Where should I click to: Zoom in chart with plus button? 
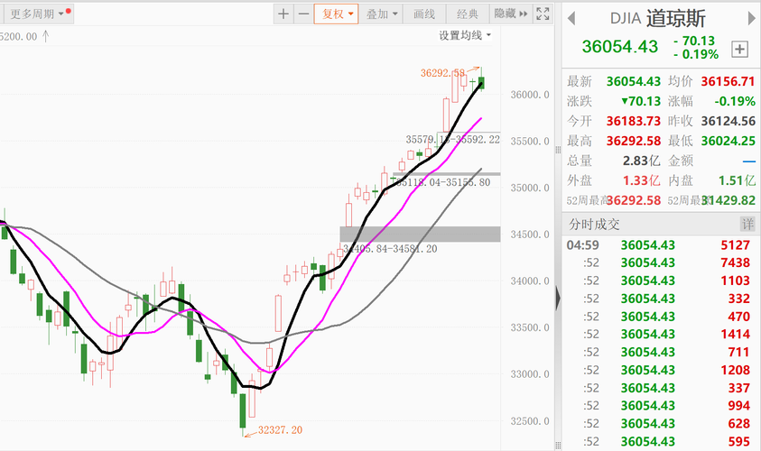click(283, 14)
